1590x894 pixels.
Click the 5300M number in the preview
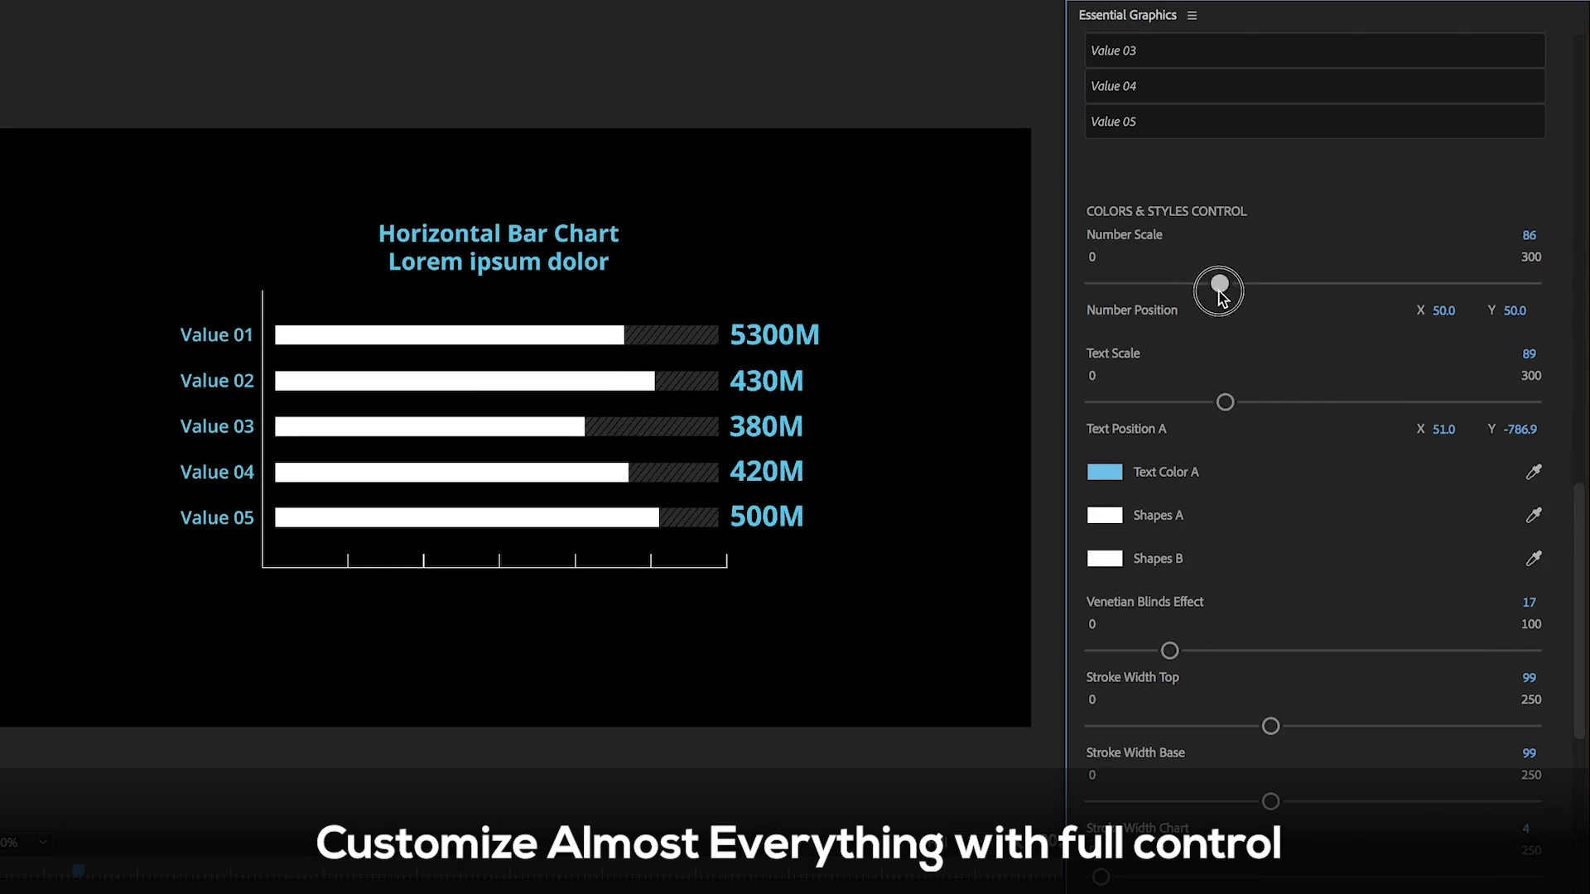click(x=774, y=334)
